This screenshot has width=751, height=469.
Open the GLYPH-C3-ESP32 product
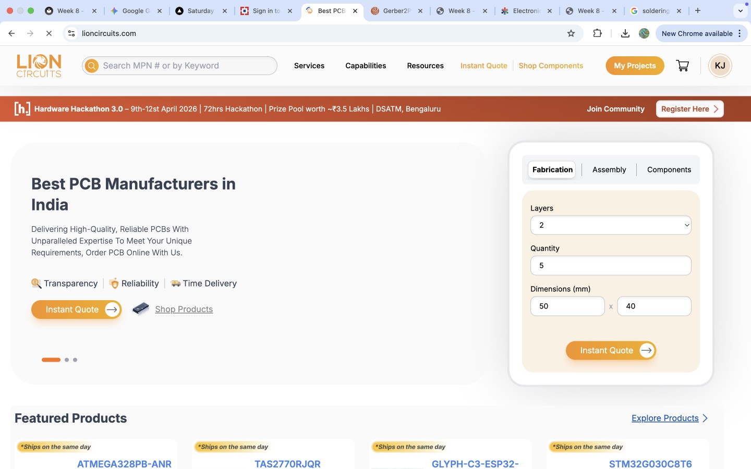[475, 463]
